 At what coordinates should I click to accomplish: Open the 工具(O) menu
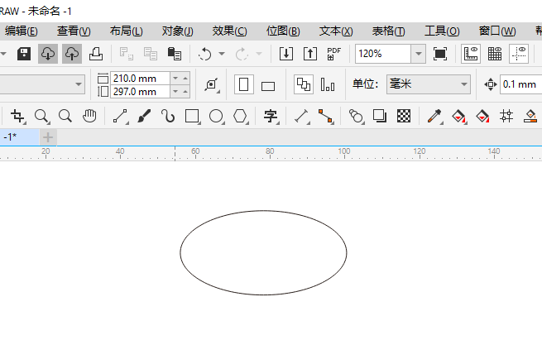(442, 31)
